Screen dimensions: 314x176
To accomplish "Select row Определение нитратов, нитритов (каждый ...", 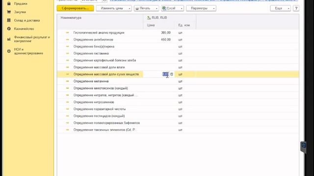I will pyautogui.click(x=178, y=95).
